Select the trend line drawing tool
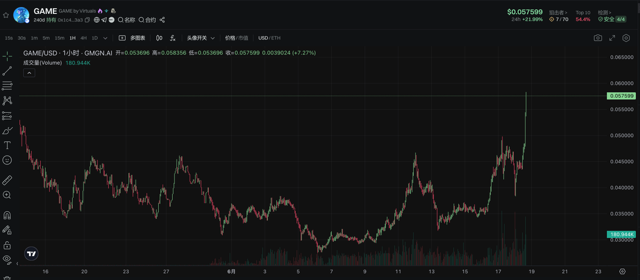 7,71
